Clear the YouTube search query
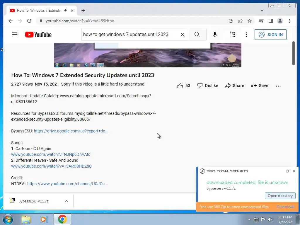300x225 pixels. click(x=183, y=35)
